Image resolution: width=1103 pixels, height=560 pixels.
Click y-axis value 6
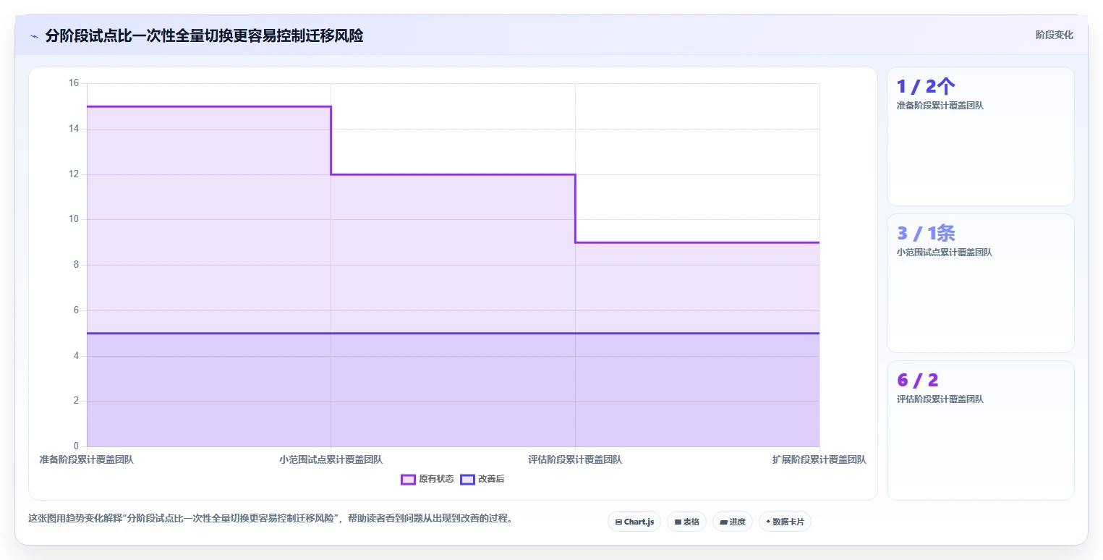click(x=76, y=310)
